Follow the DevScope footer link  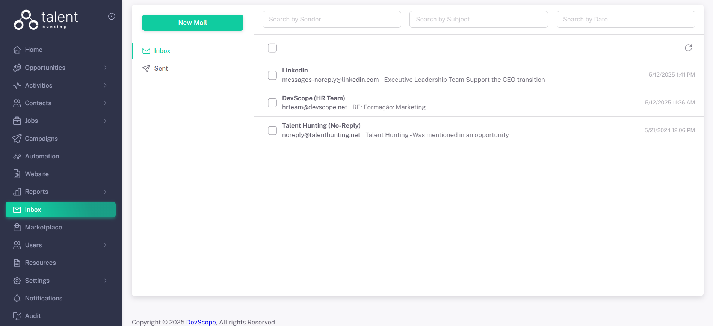[201, 322]
